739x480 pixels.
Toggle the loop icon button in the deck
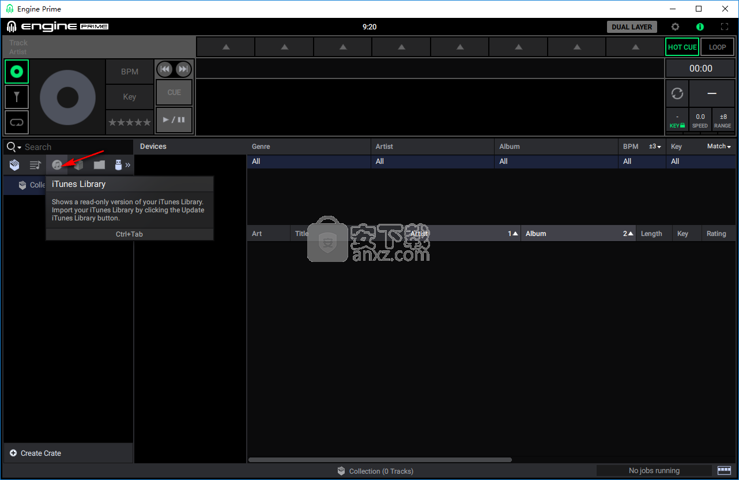[17, 122]
